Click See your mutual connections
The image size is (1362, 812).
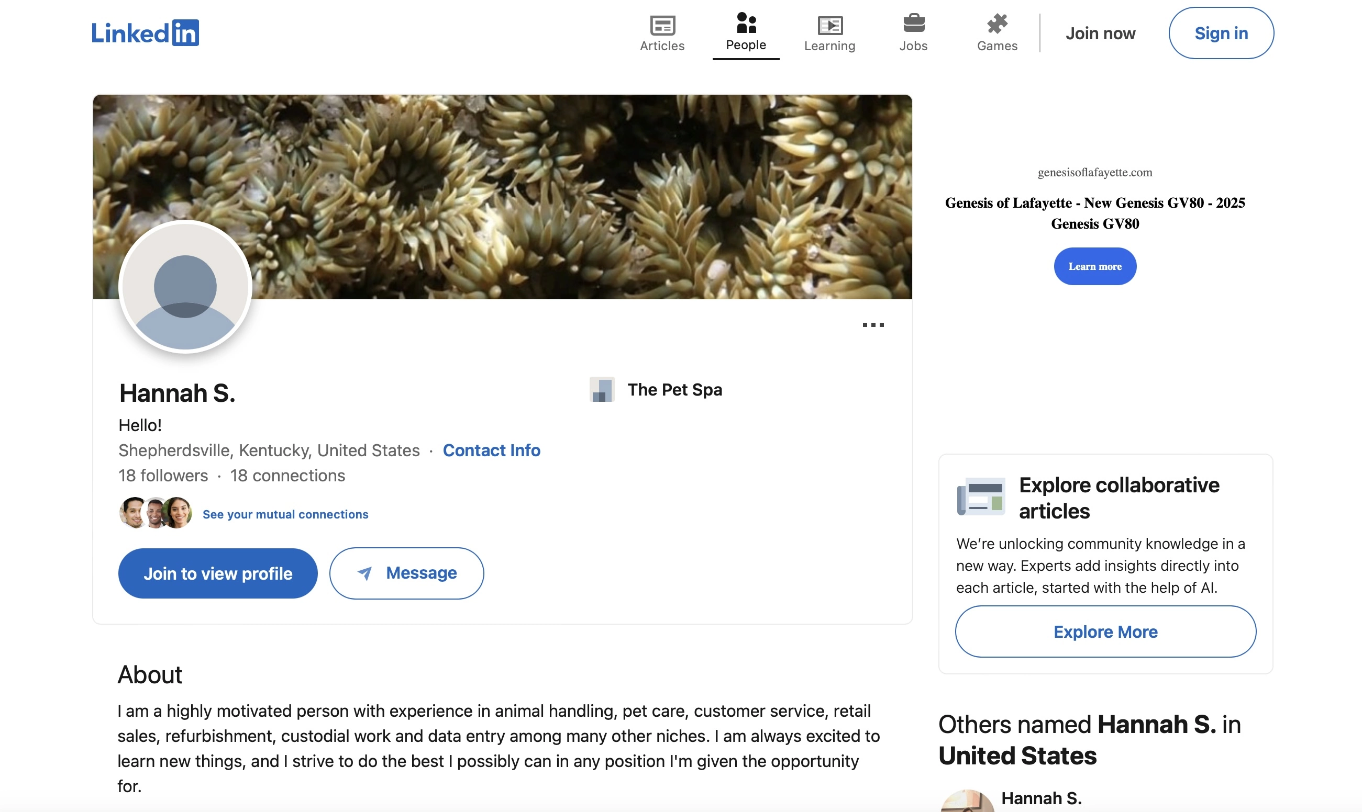[x=285, y=514]
